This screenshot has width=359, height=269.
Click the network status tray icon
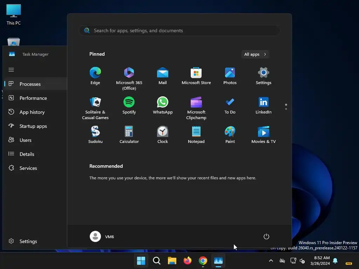[x=293, y=261]
